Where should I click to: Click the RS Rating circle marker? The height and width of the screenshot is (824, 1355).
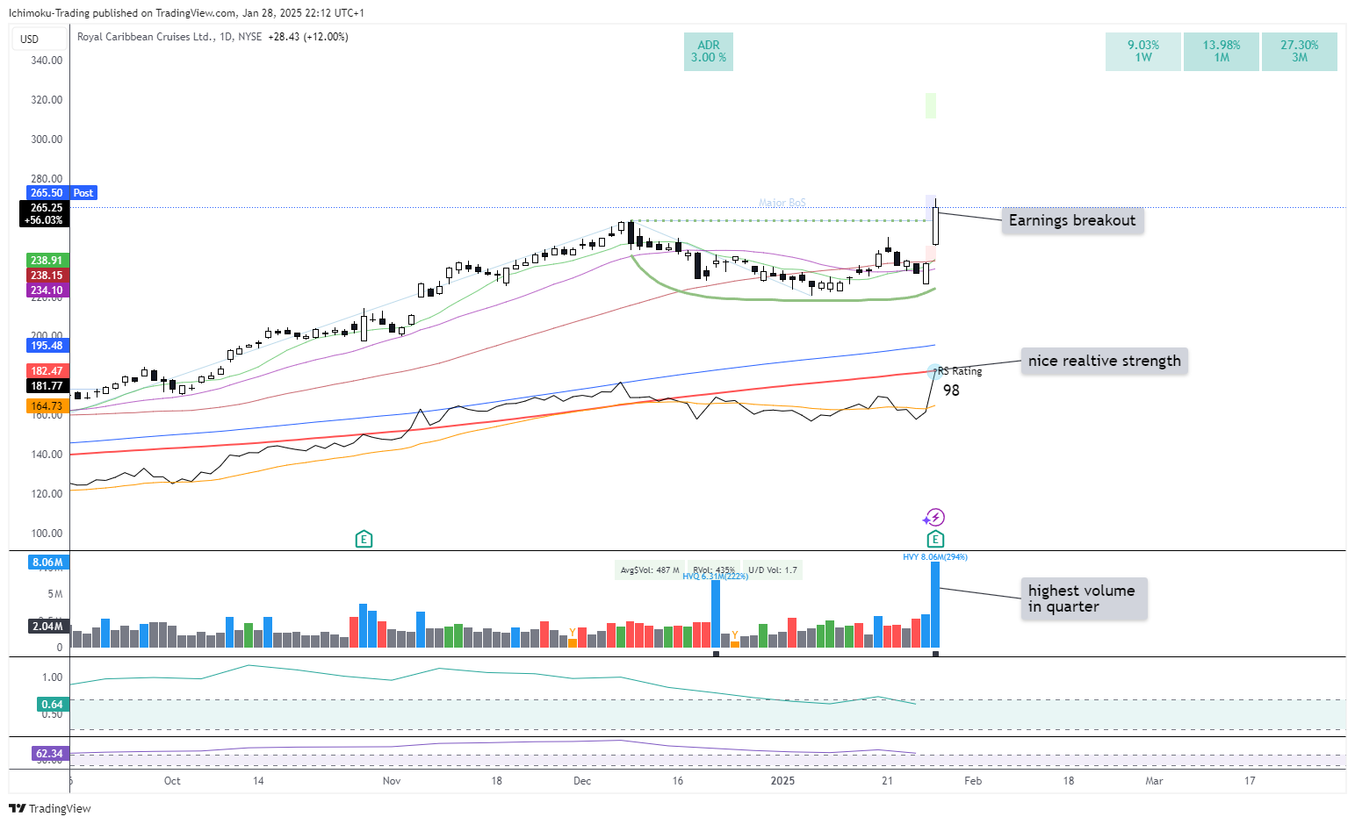coord(933,371)
